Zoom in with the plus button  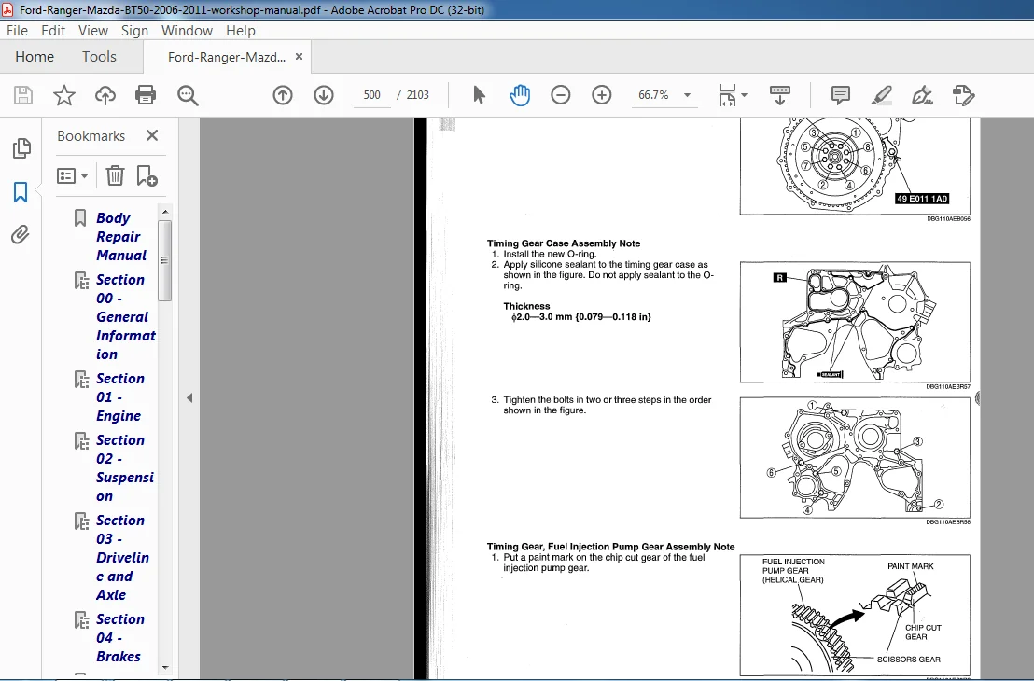click(x=601, y=95)
